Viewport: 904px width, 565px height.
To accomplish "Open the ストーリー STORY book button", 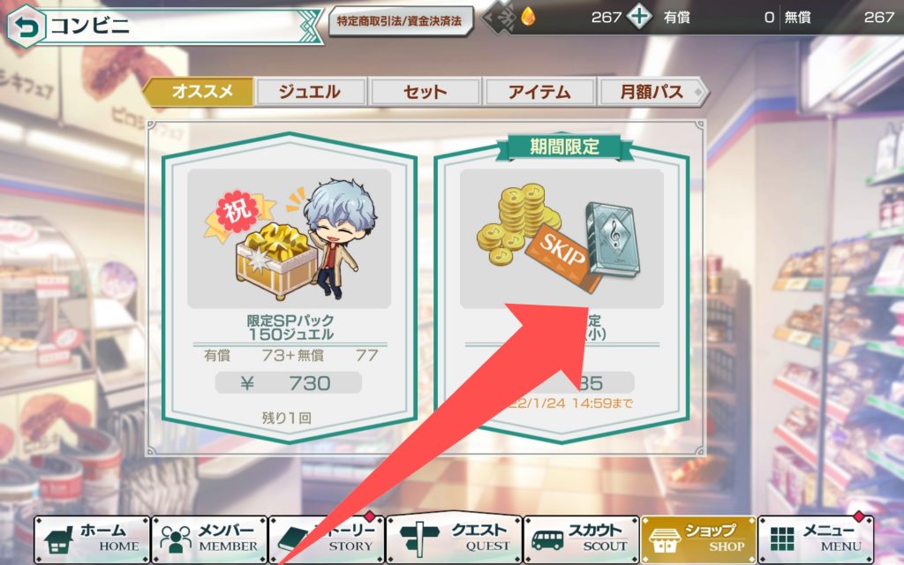I will pyautogui.click(x=327, y=539).
